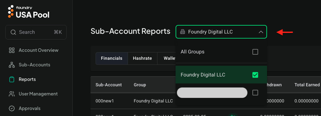This screenshot has width=321, height=116.
Task: Click the Sub-Accounts hierarchy icon
Action: [12, 65]
